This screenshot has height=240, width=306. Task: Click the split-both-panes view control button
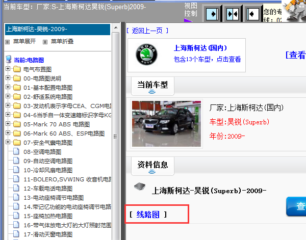[233, 14]
